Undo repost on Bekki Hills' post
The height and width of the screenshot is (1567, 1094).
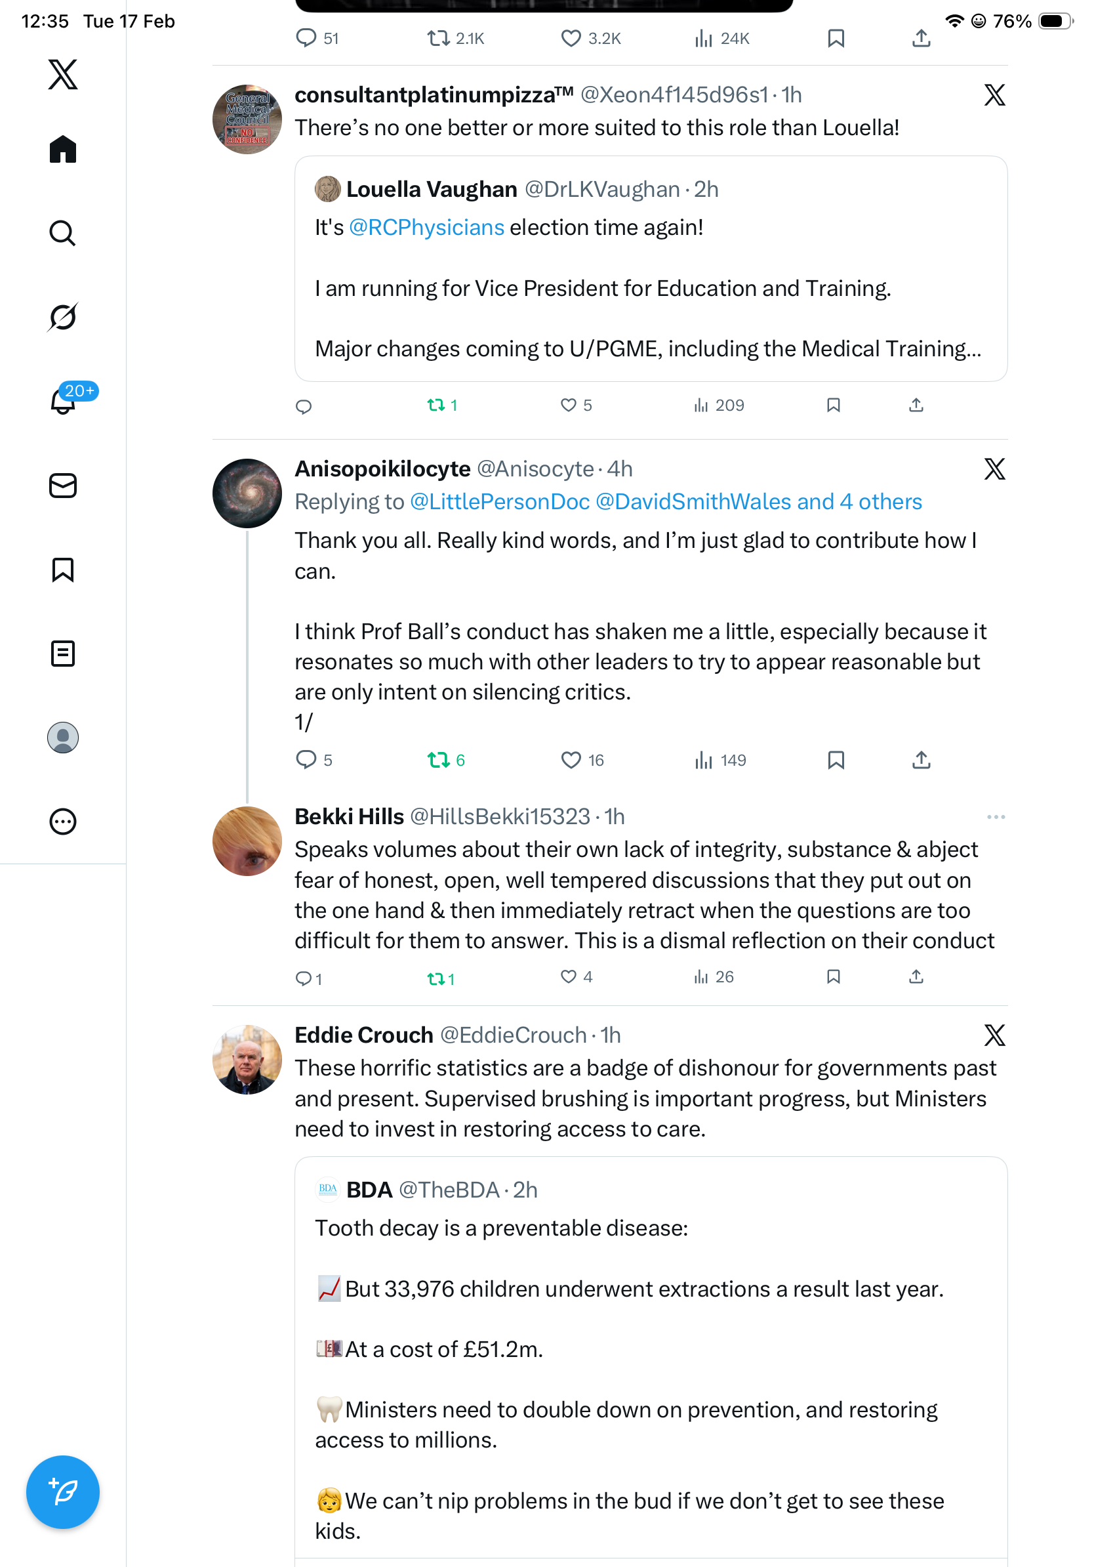436,978
